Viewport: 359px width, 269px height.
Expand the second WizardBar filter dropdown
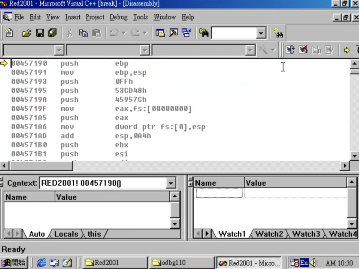click(x=145, y=50)
